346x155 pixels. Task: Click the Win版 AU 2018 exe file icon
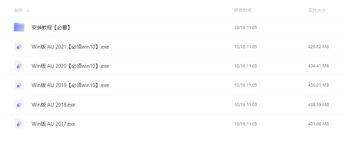(x=19, y=104)
